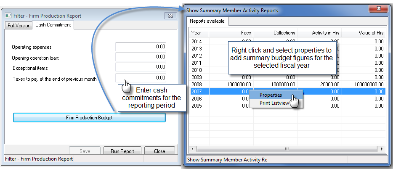Click the Opening operation loan field
This screenshot has height=169, width=393.
141,57
